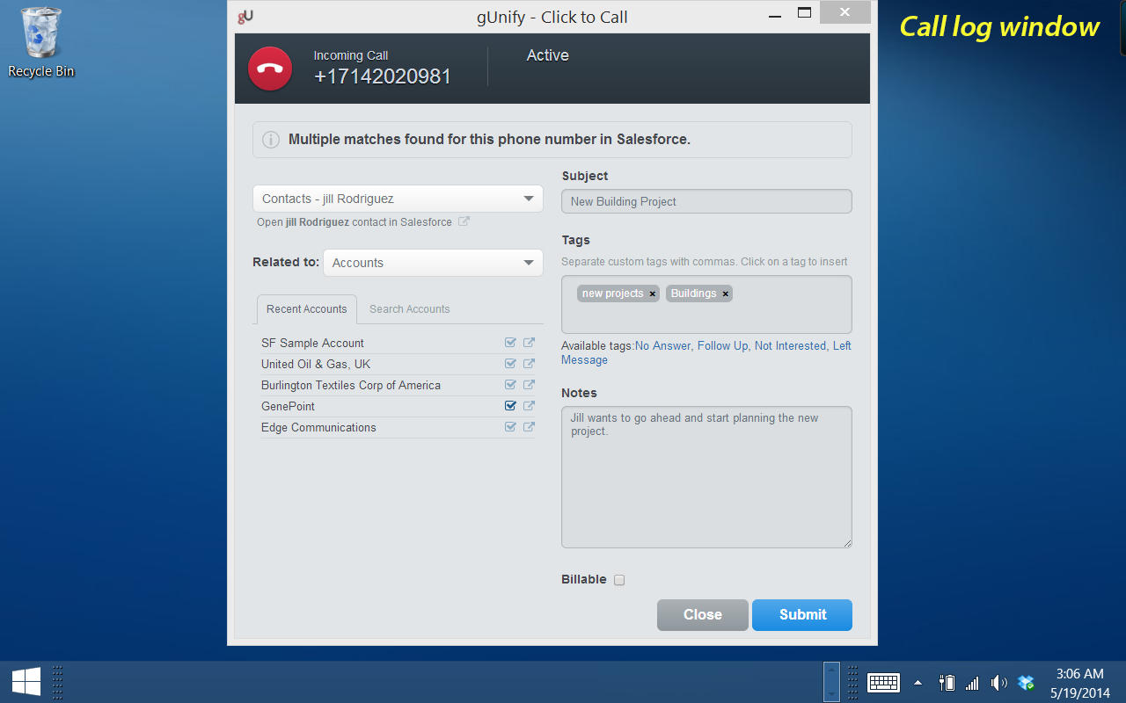Click the 'Edge Communications' account name
1126x703 pixels.
318,428
